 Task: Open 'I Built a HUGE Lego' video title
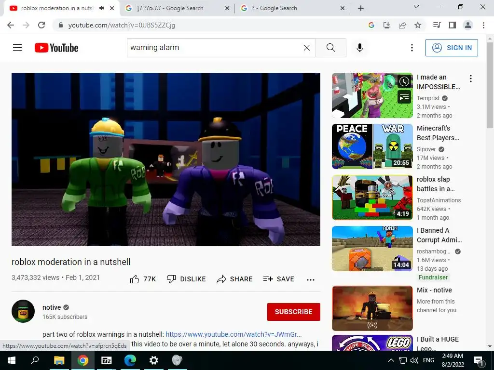tap(438, 343)
